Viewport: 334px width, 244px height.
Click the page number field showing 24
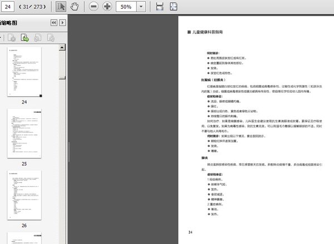pyautogui.click(x=8, y=7)
